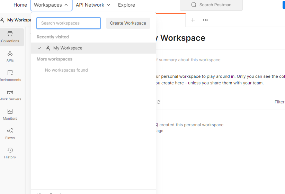
Task: Open the Explore page
Action: (x=126, y=5)
